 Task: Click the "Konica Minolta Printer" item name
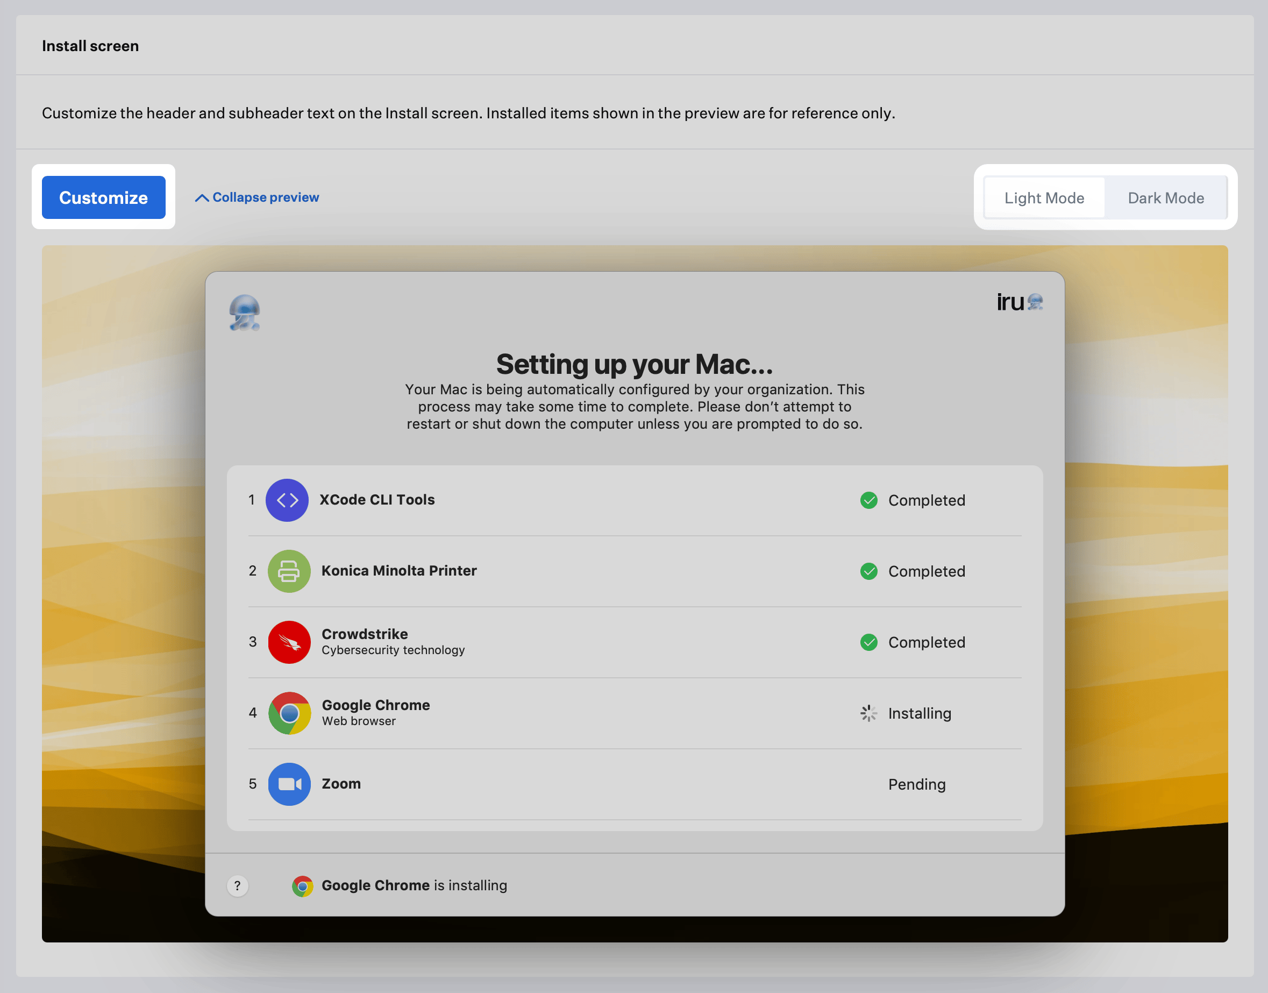pos(399,571)
